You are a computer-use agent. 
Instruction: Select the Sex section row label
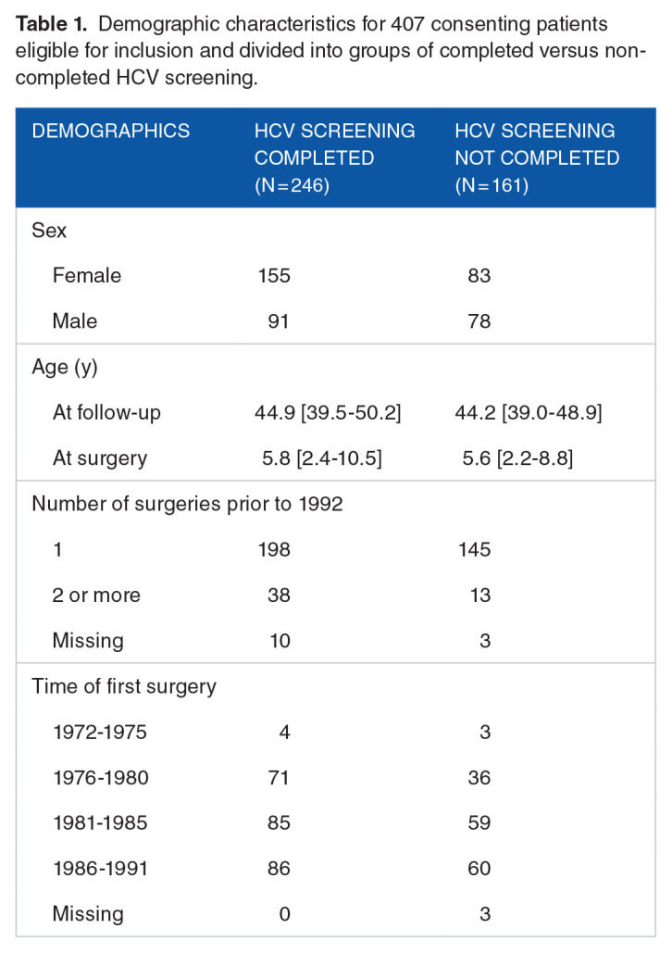tap(49, 232)
